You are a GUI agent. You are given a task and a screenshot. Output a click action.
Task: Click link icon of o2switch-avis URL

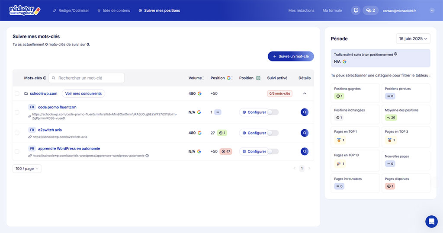30,137
